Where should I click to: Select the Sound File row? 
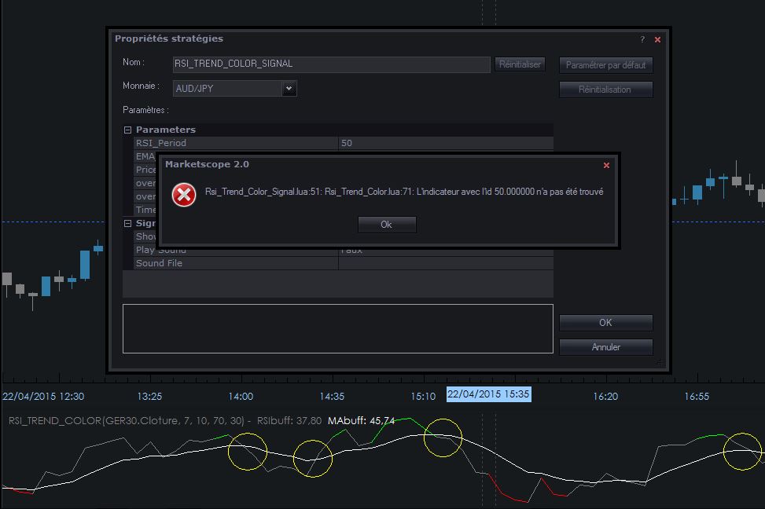point(344,263)
